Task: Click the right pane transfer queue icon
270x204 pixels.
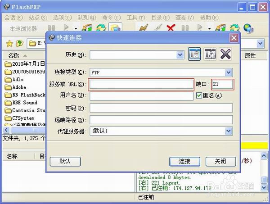Action: tap(221, 28)
